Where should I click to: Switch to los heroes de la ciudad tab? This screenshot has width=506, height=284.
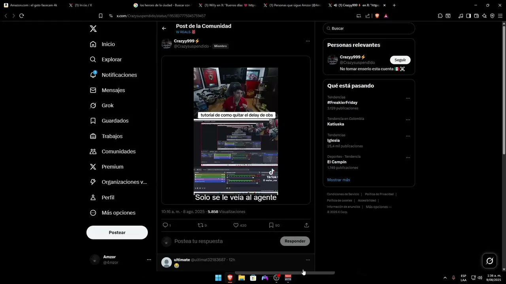pos(162,5)
